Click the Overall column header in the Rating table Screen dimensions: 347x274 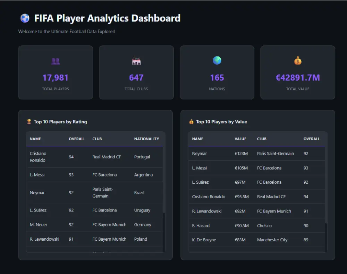[77, 139]
